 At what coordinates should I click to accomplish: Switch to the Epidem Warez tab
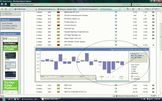tap(68, 9)
